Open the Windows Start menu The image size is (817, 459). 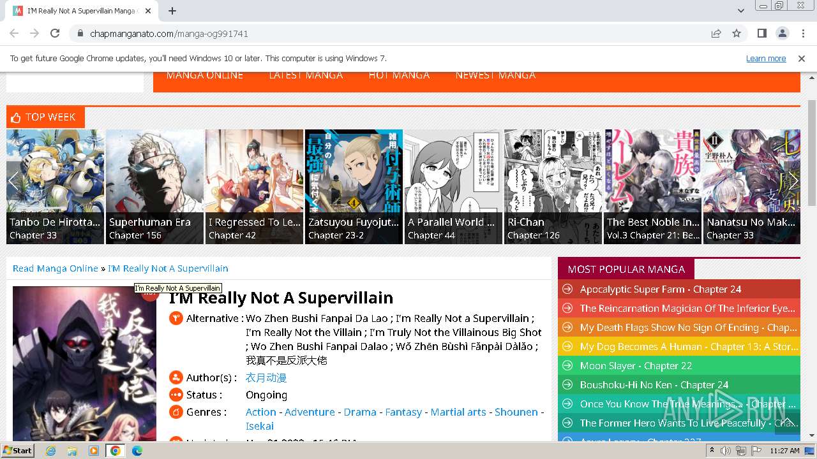click(17, 451)
